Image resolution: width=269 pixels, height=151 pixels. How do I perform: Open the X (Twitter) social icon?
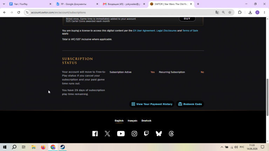point(108,133)
